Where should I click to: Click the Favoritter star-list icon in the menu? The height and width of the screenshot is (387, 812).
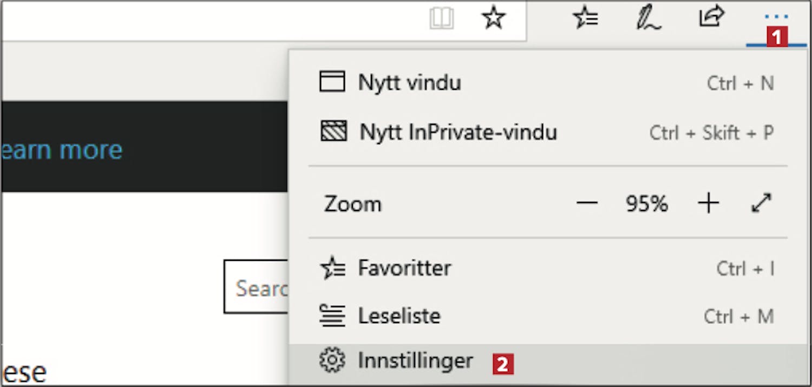coord(332,268)
